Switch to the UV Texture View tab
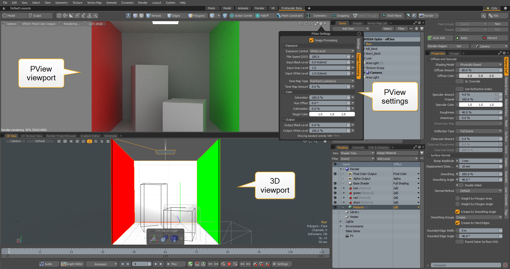 pyautogui.click(x=32, y=136)
